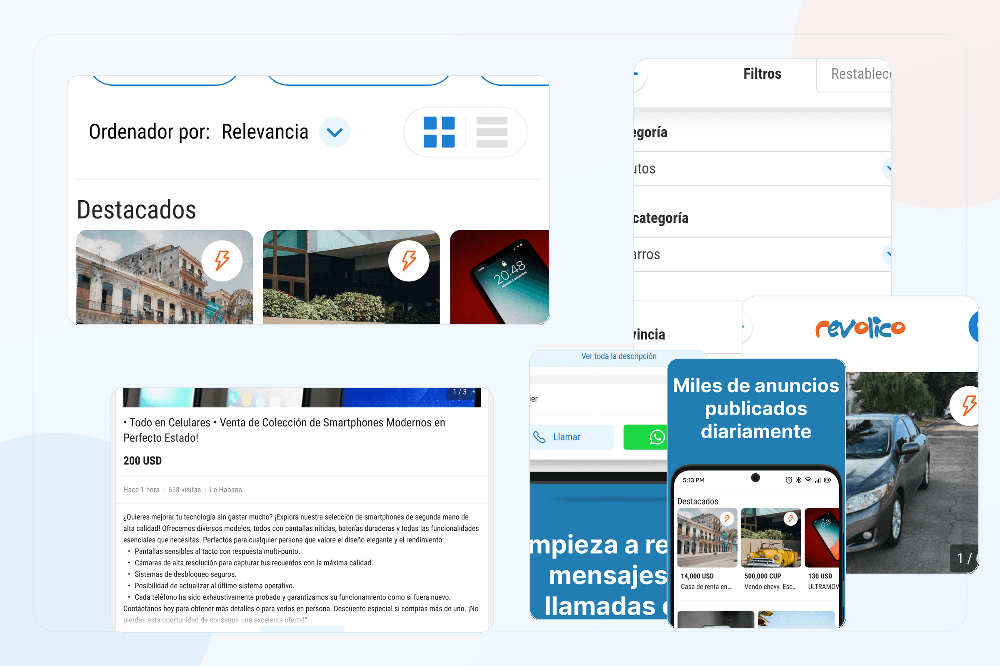1000x666 pixels.
Task: Click 'Ver toda la descripción' link
Action: point(619,356)
